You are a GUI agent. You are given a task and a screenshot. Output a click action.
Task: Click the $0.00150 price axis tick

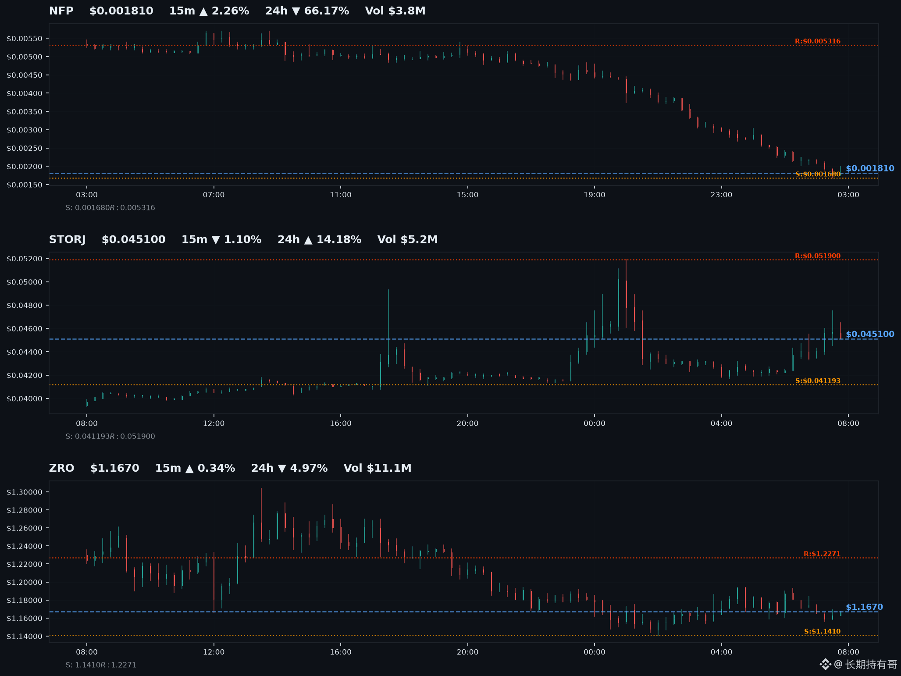[25, 185]
